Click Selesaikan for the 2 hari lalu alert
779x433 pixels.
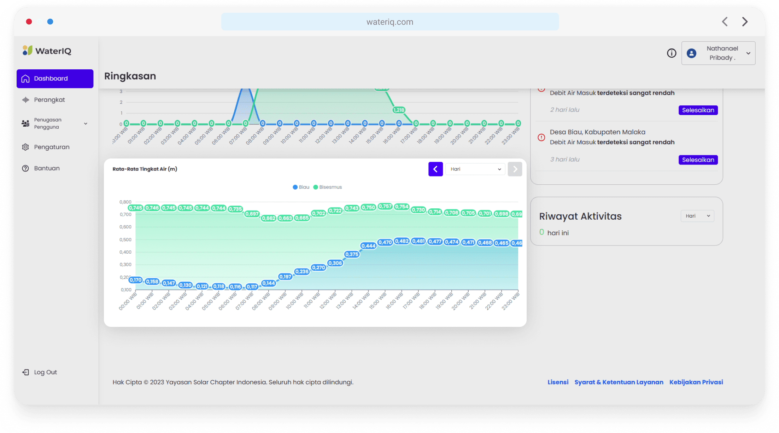(x=698, y=110)
